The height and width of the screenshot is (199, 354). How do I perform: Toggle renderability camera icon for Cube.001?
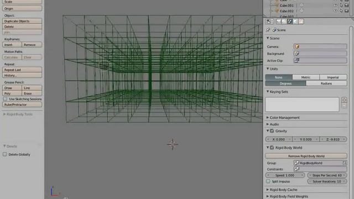pyautogui.click(x=347, y=6)
